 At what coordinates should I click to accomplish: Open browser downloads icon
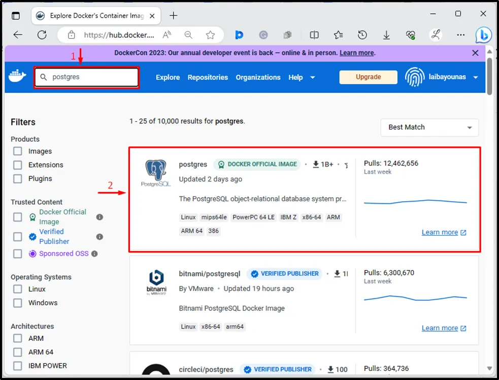[x=386, y=35]
